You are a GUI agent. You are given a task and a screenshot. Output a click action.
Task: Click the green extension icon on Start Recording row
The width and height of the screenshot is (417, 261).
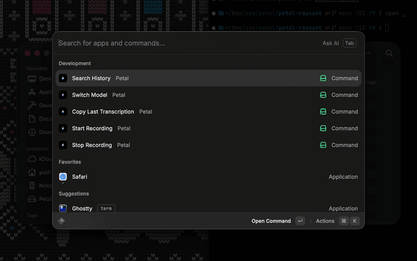pos(323,129)
